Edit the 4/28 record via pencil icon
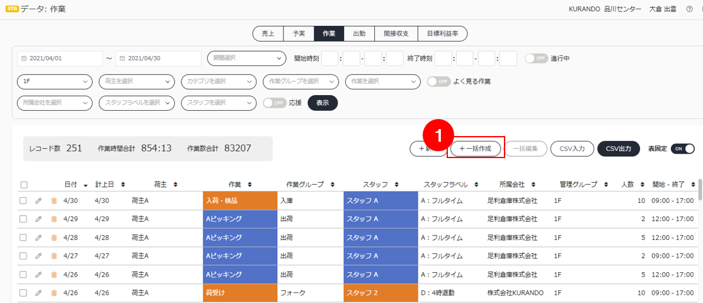This screenshot has width=703, height=303. click(38, 237)
